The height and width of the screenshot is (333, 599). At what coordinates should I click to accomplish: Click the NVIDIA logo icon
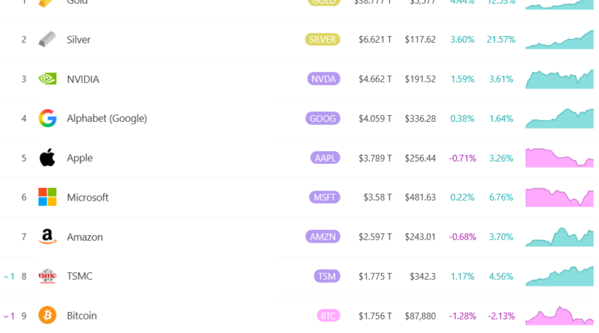point(47,79)
